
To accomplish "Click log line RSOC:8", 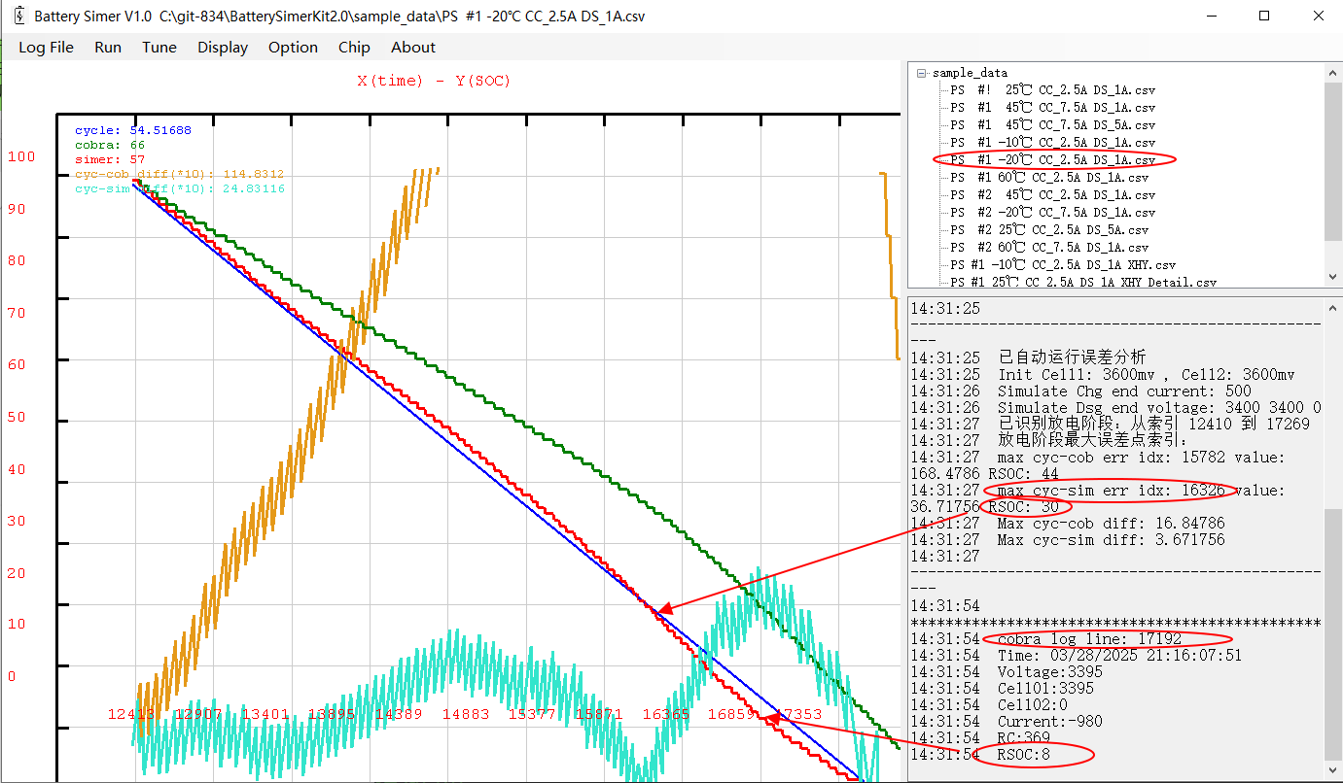I will coord(981,755).
